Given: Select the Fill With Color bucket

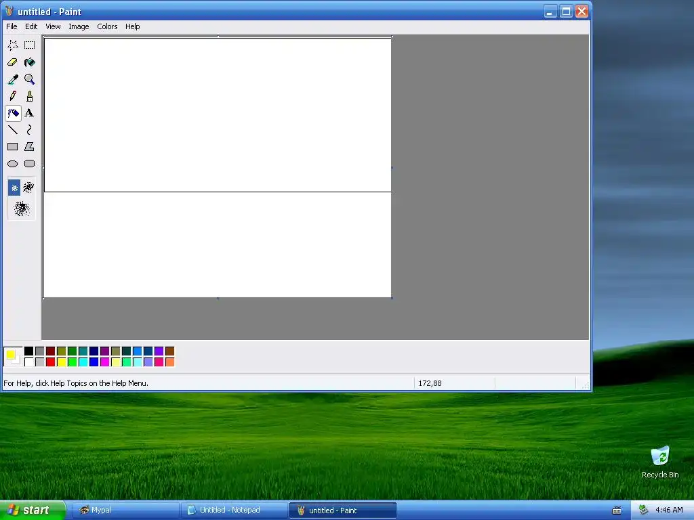Looking at the screenshot, I should (x=30, y=62).
